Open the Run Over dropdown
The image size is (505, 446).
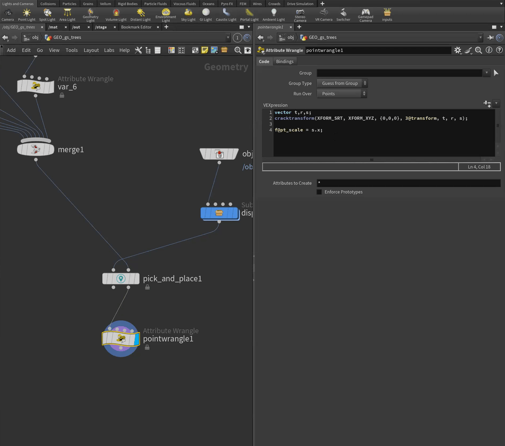pyautogui.click(x=342, y=94)
